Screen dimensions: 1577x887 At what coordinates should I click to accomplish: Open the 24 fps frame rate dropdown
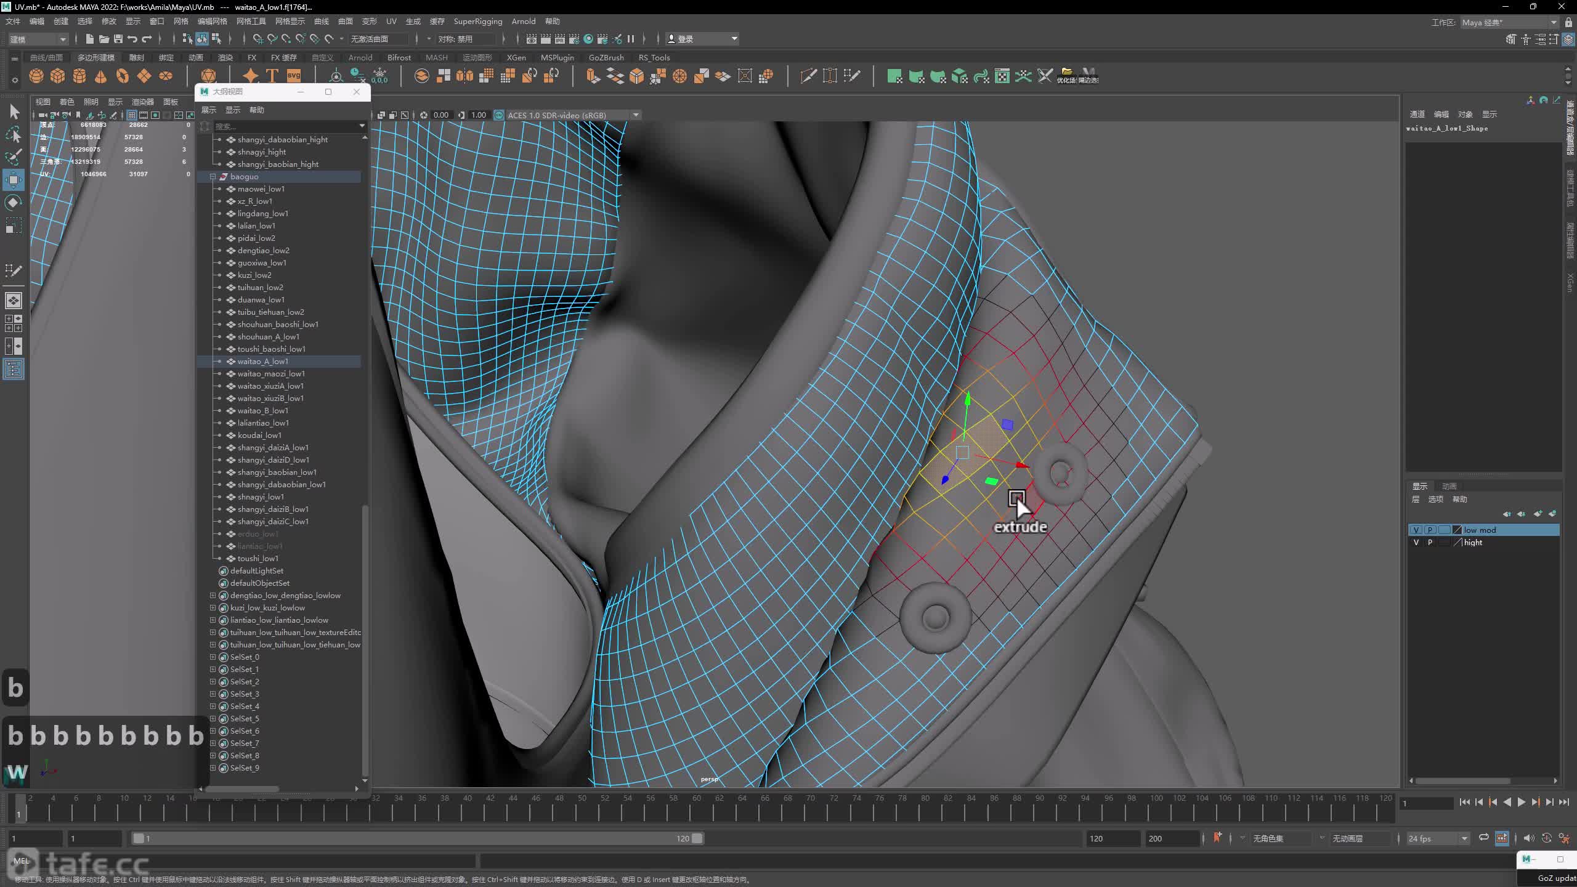tap(1438, 838)
